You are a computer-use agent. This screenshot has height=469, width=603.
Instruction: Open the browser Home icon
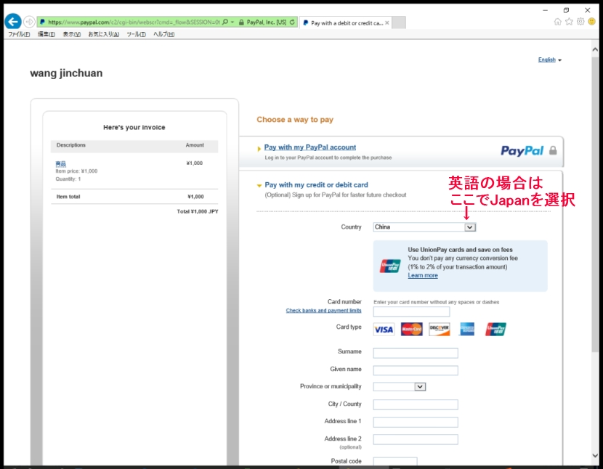(557, 22)
